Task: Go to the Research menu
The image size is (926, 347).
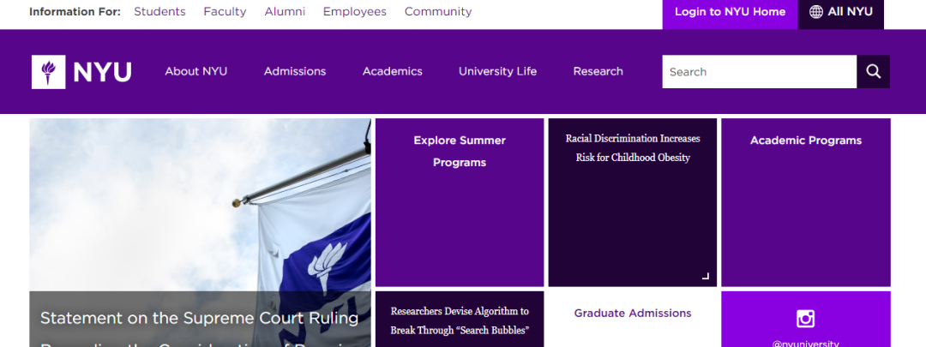Action: (598, 72)
